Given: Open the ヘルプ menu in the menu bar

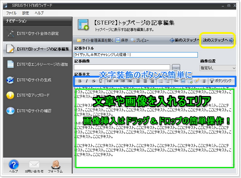Looking at the screenshot, I should coord(39,13).
